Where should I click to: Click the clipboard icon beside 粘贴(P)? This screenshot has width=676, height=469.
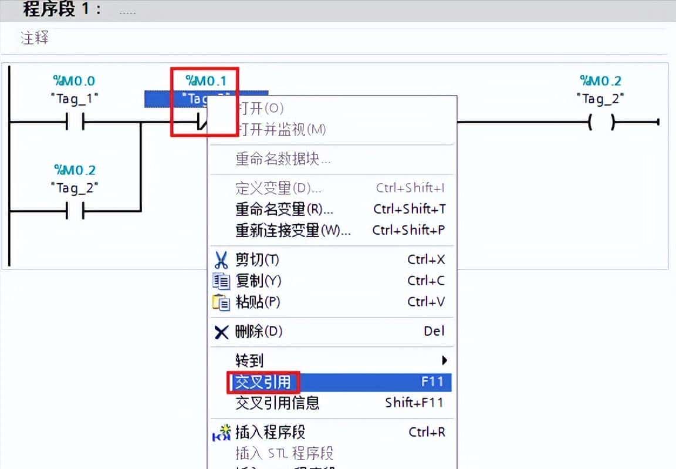pos(221,302)
